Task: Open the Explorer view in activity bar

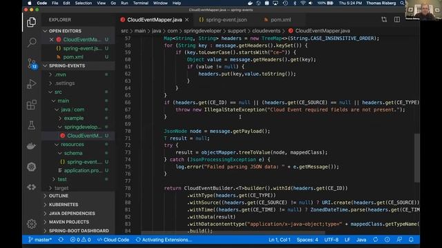Action: click(x=31, y=22)
